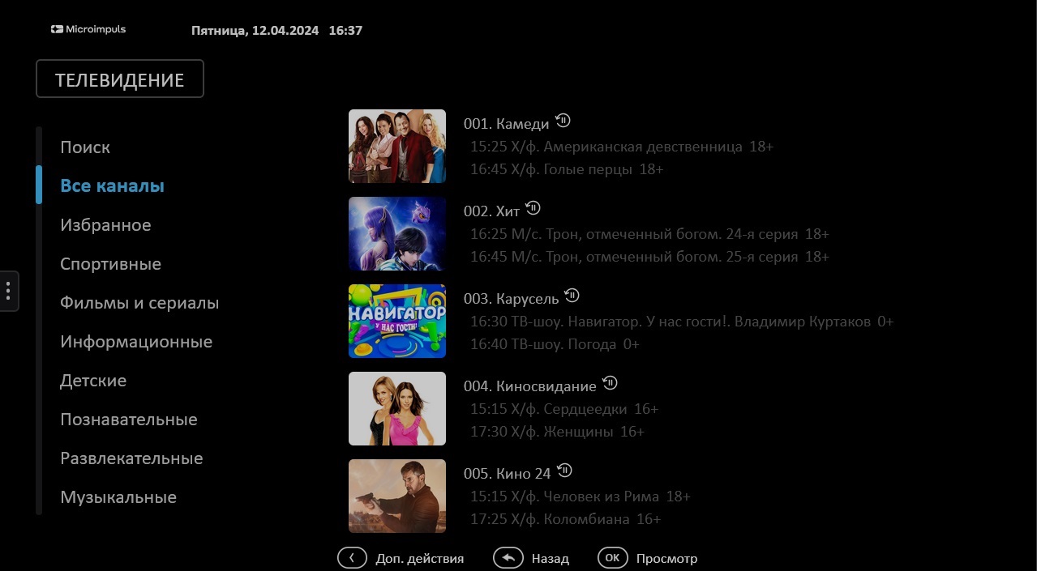This screenshot has width=1037, height=571.
Task: Click program 17:30 Женщины 16+
Action: coord(557,432)
